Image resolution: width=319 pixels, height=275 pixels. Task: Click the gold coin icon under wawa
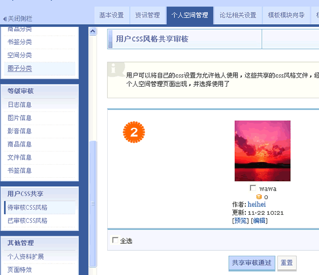tap(259, 197)
